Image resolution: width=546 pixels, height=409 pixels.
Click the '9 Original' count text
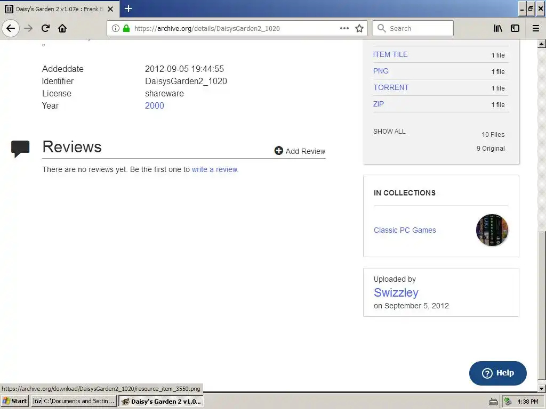(491, 149)
